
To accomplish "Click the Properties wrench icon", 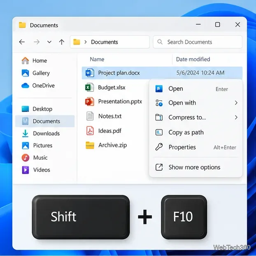I will pos(159,147).
